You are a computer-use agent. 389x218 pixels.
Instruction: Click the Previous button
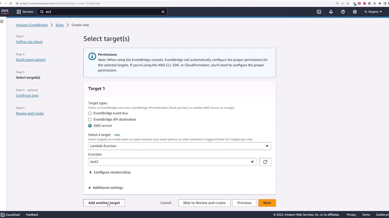244,203
